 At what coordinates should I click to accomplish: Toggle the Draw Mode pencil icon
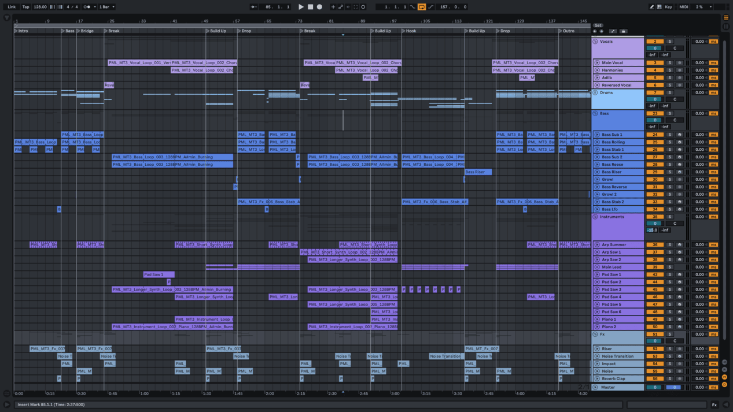651,7
